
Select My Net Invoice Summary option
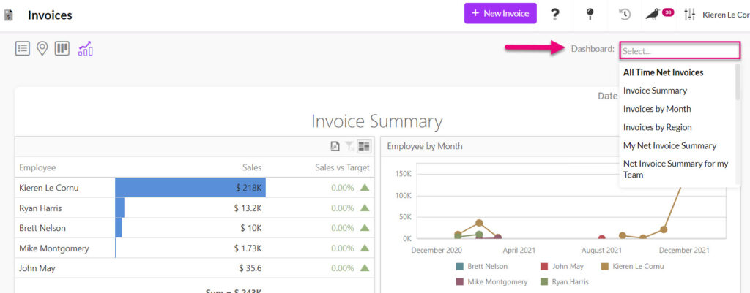click(x=669, y=145)
